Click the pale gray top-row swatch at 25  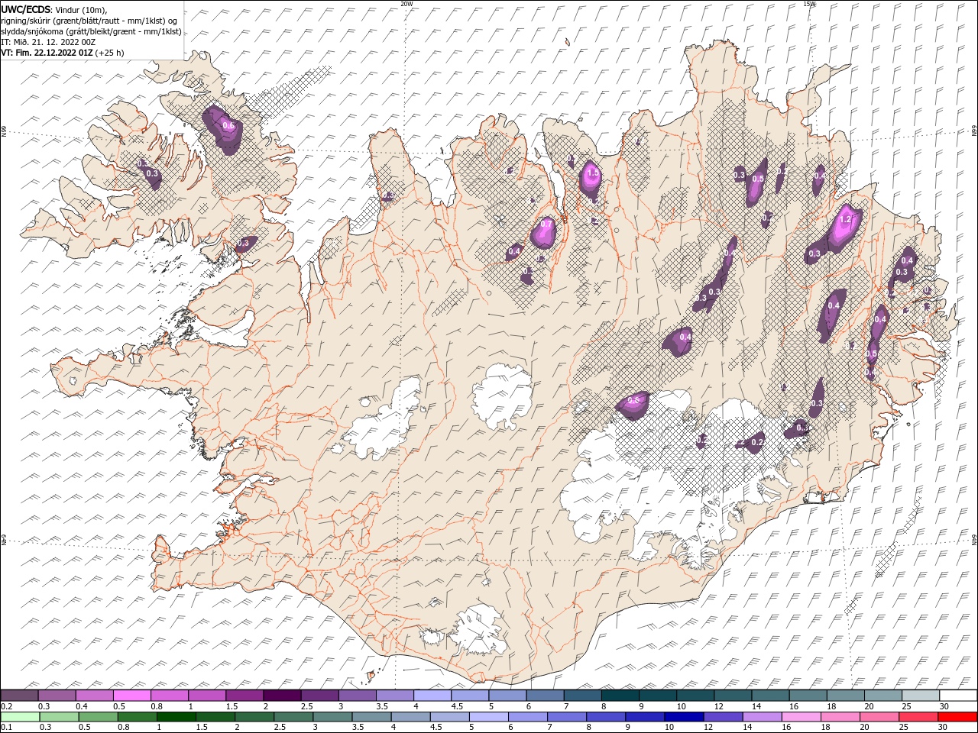pos(921,696)
